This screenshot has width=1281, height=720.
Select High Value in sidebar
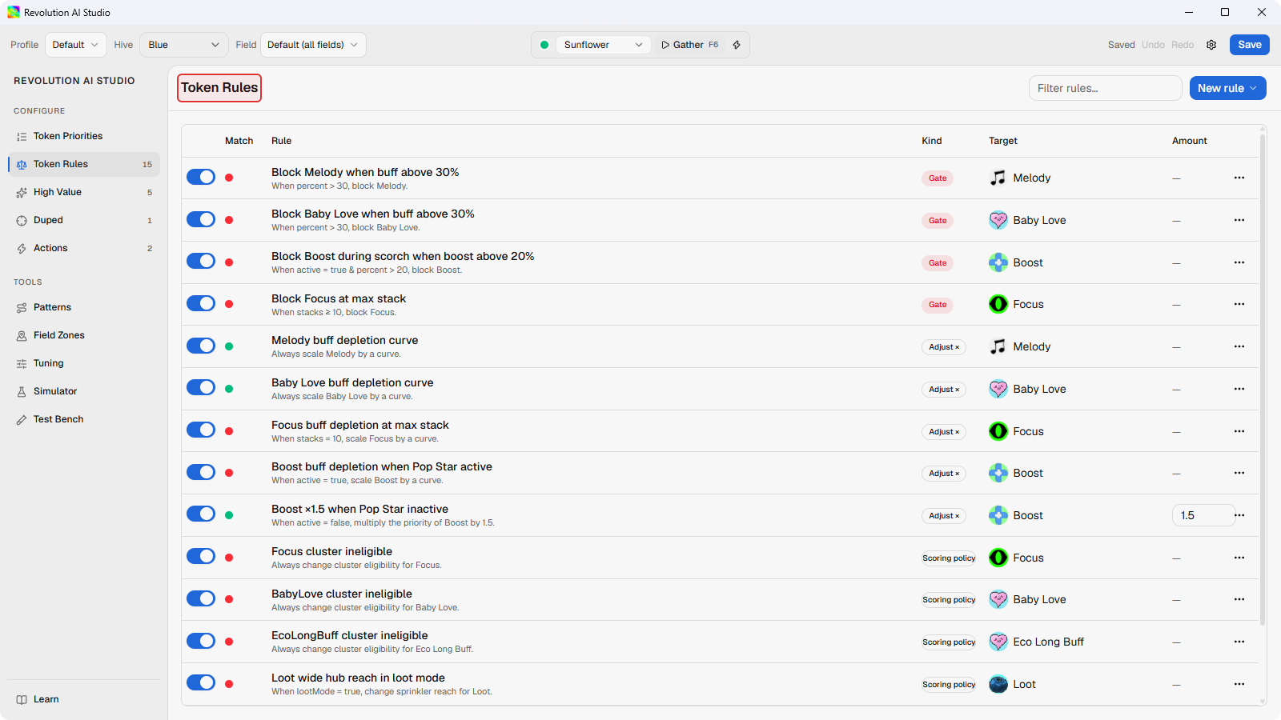(x=84, y=192)
